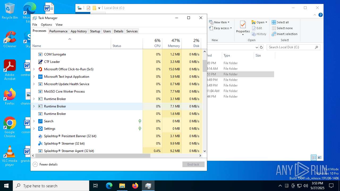The height and width of the screenshot is (191, 340).
Task: Expand the first Runtime Broker group
Action: pos(34,99)
